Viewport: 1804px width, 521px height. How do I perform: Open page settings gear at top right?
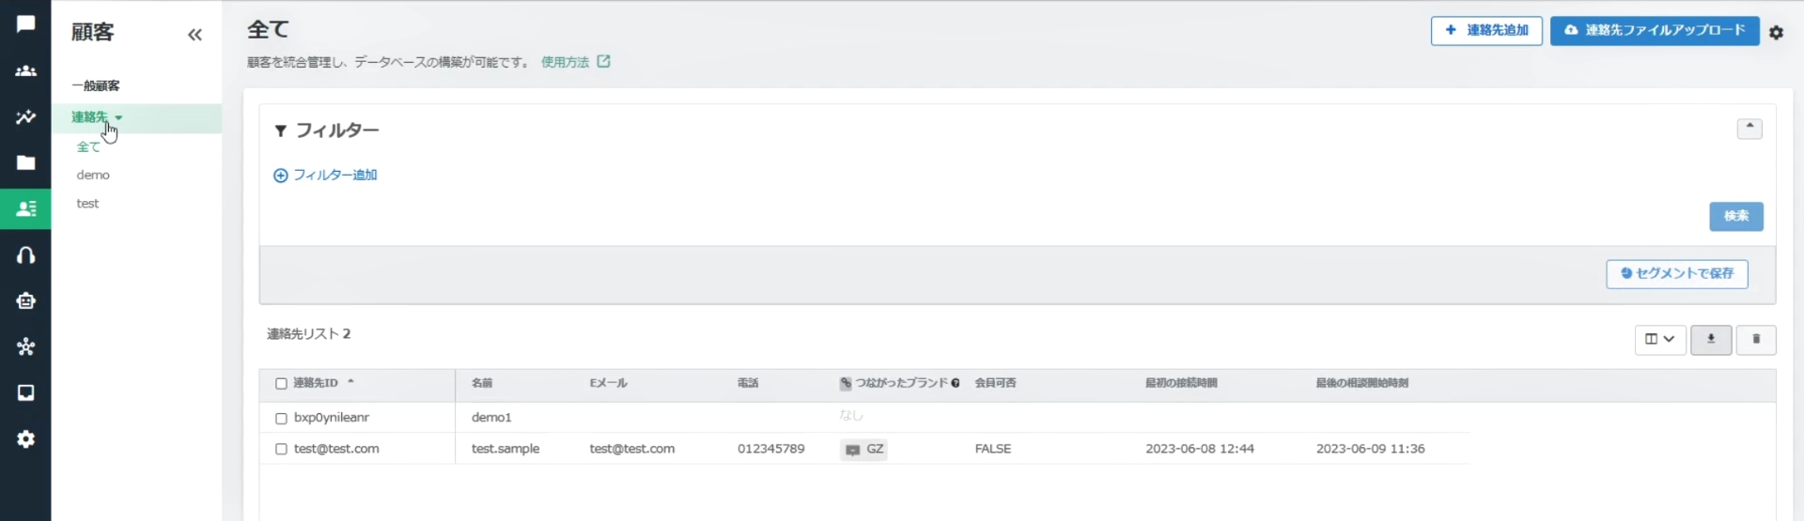coord(1776,32)
